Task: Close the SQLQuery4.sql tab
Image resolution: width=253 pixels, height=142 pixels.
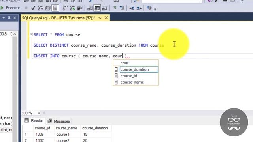Action: (x=106, y=18)
